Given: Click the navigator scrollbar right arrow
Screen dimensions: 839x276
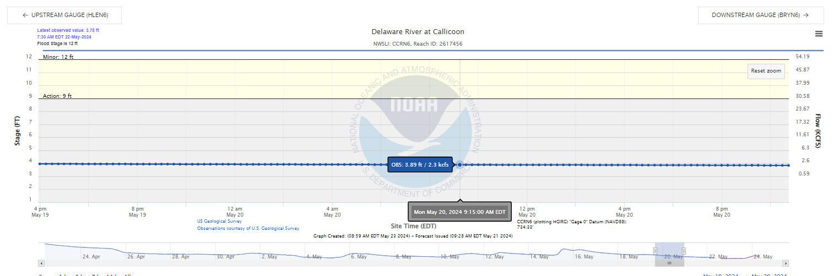Looking at the screenshot, I should tap(786, 263).
